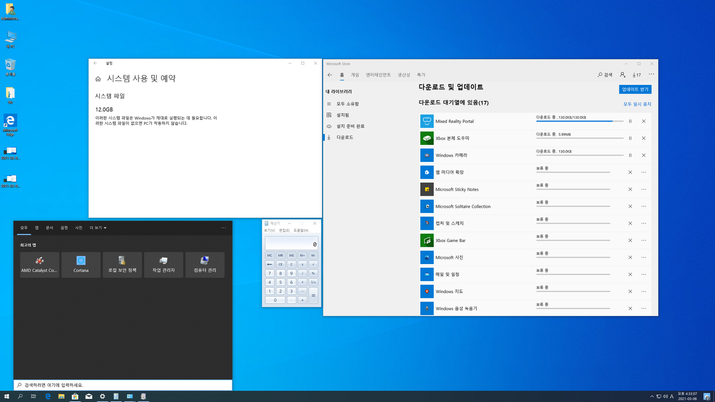
Task: Click calculator CE button
Action: click(x=280, y=264)
